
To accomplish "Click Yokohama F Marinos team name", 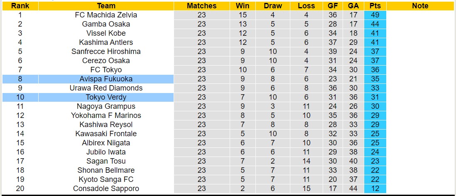I will [x=106, y=115].
